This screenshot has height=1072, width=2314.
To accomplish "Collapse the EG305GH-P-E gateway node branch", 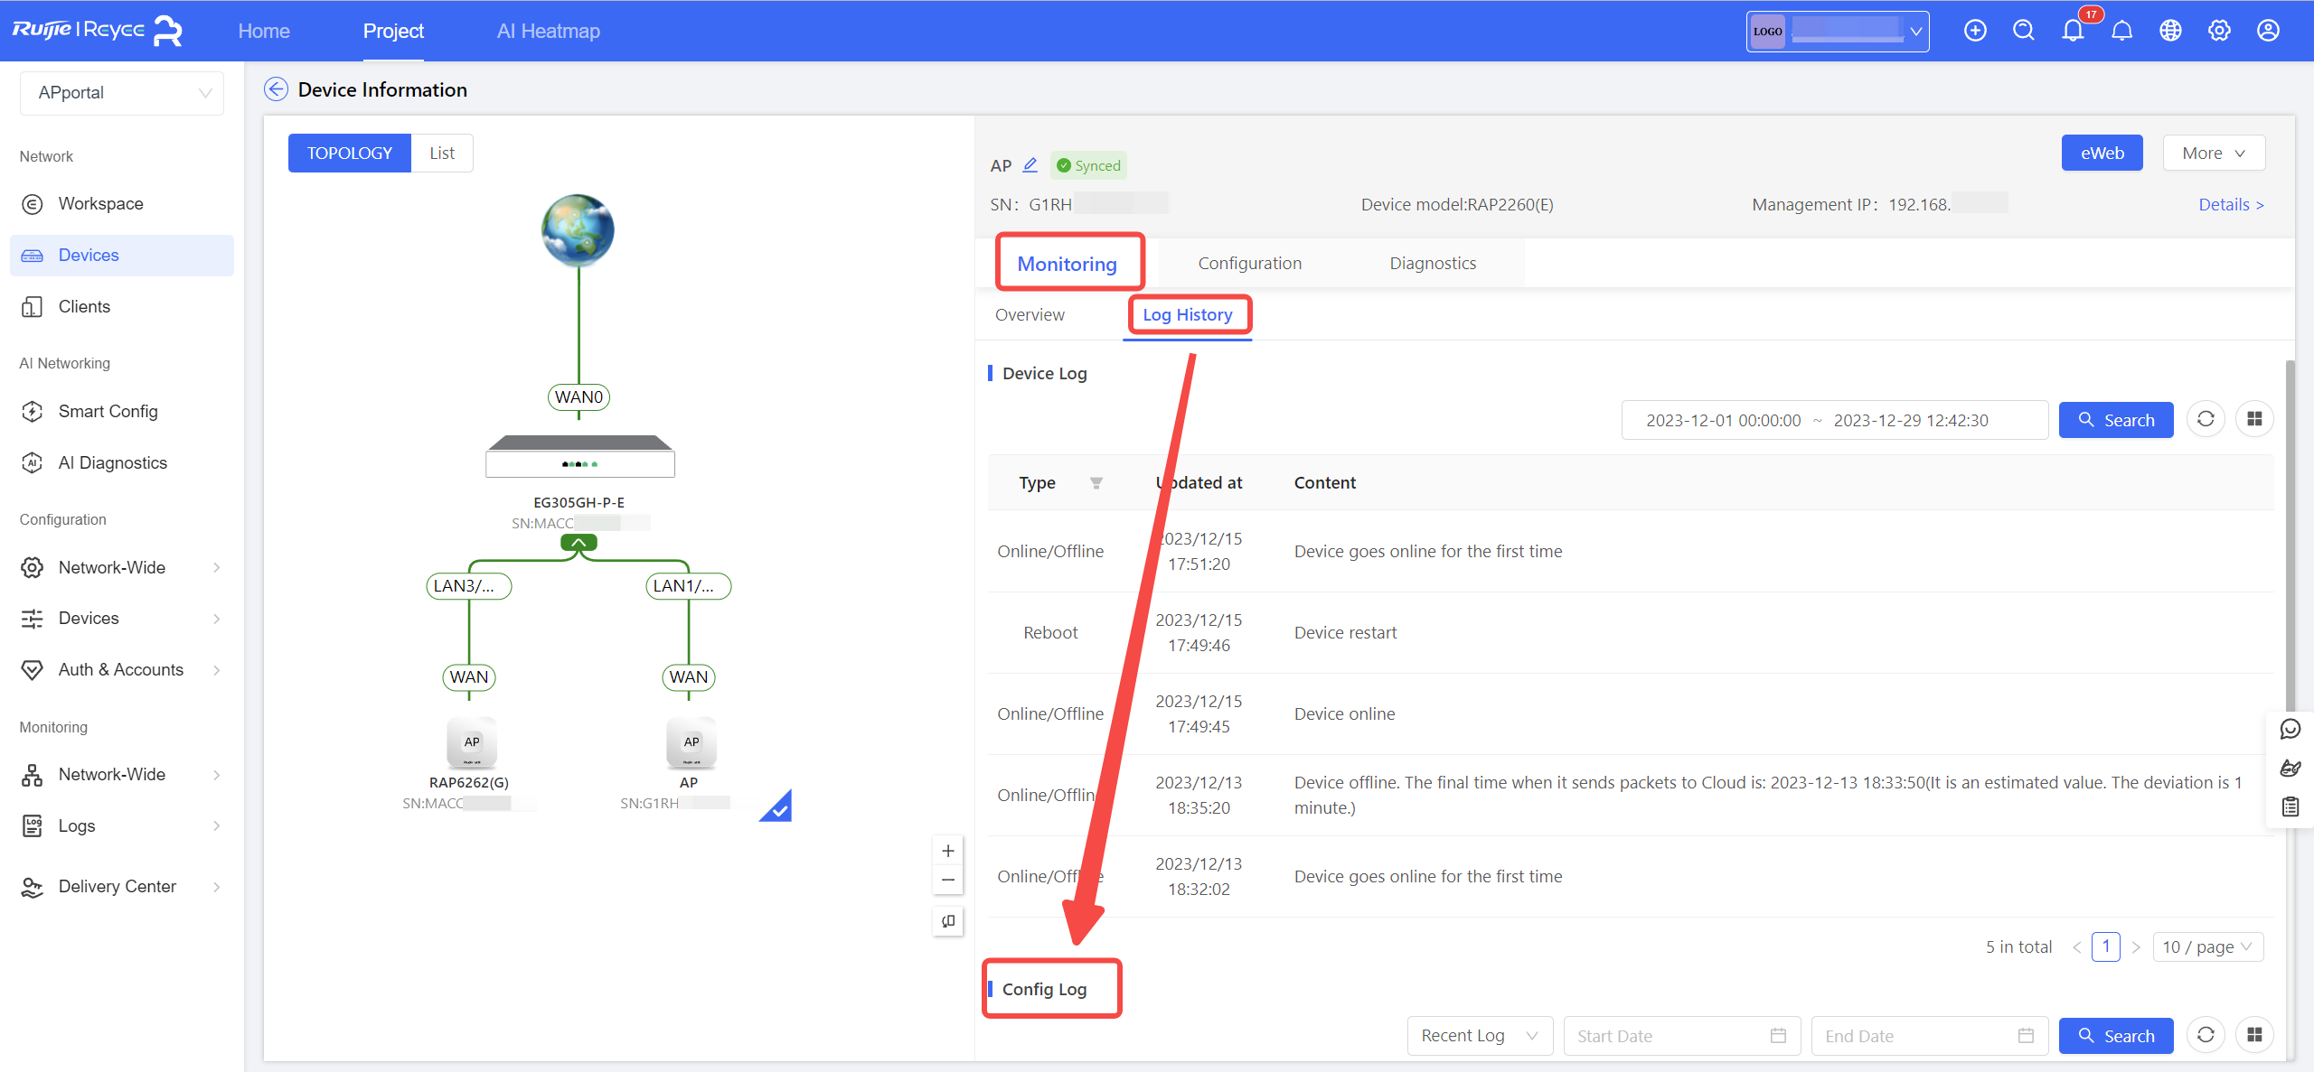I will 578,543.
